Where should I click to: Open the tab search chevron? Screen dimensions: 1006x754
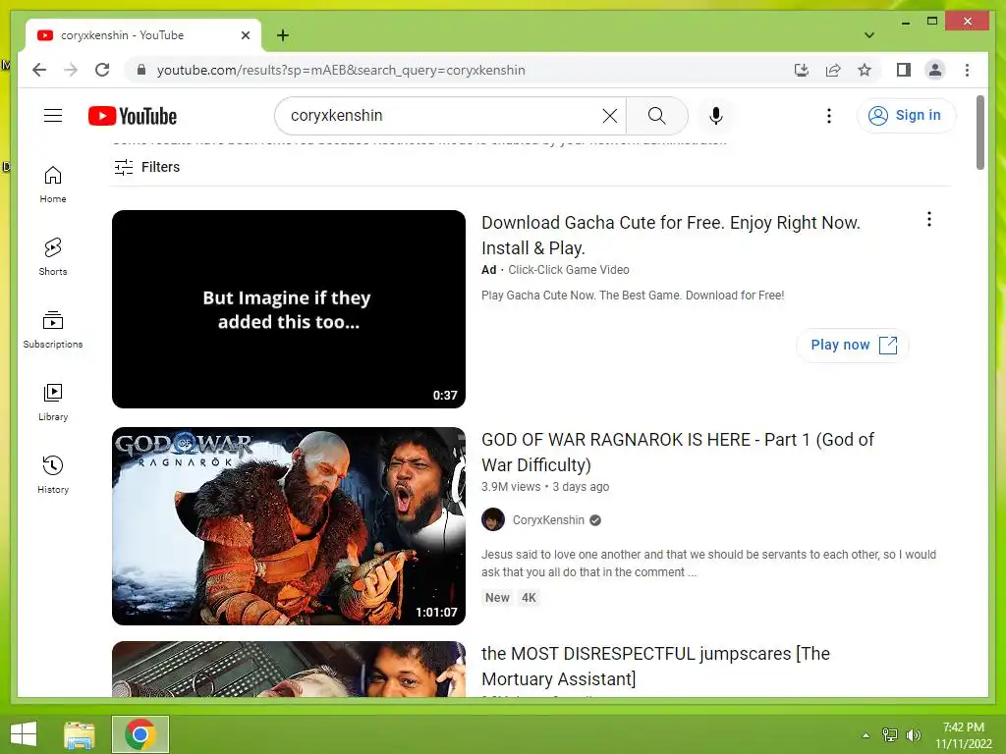869,35
